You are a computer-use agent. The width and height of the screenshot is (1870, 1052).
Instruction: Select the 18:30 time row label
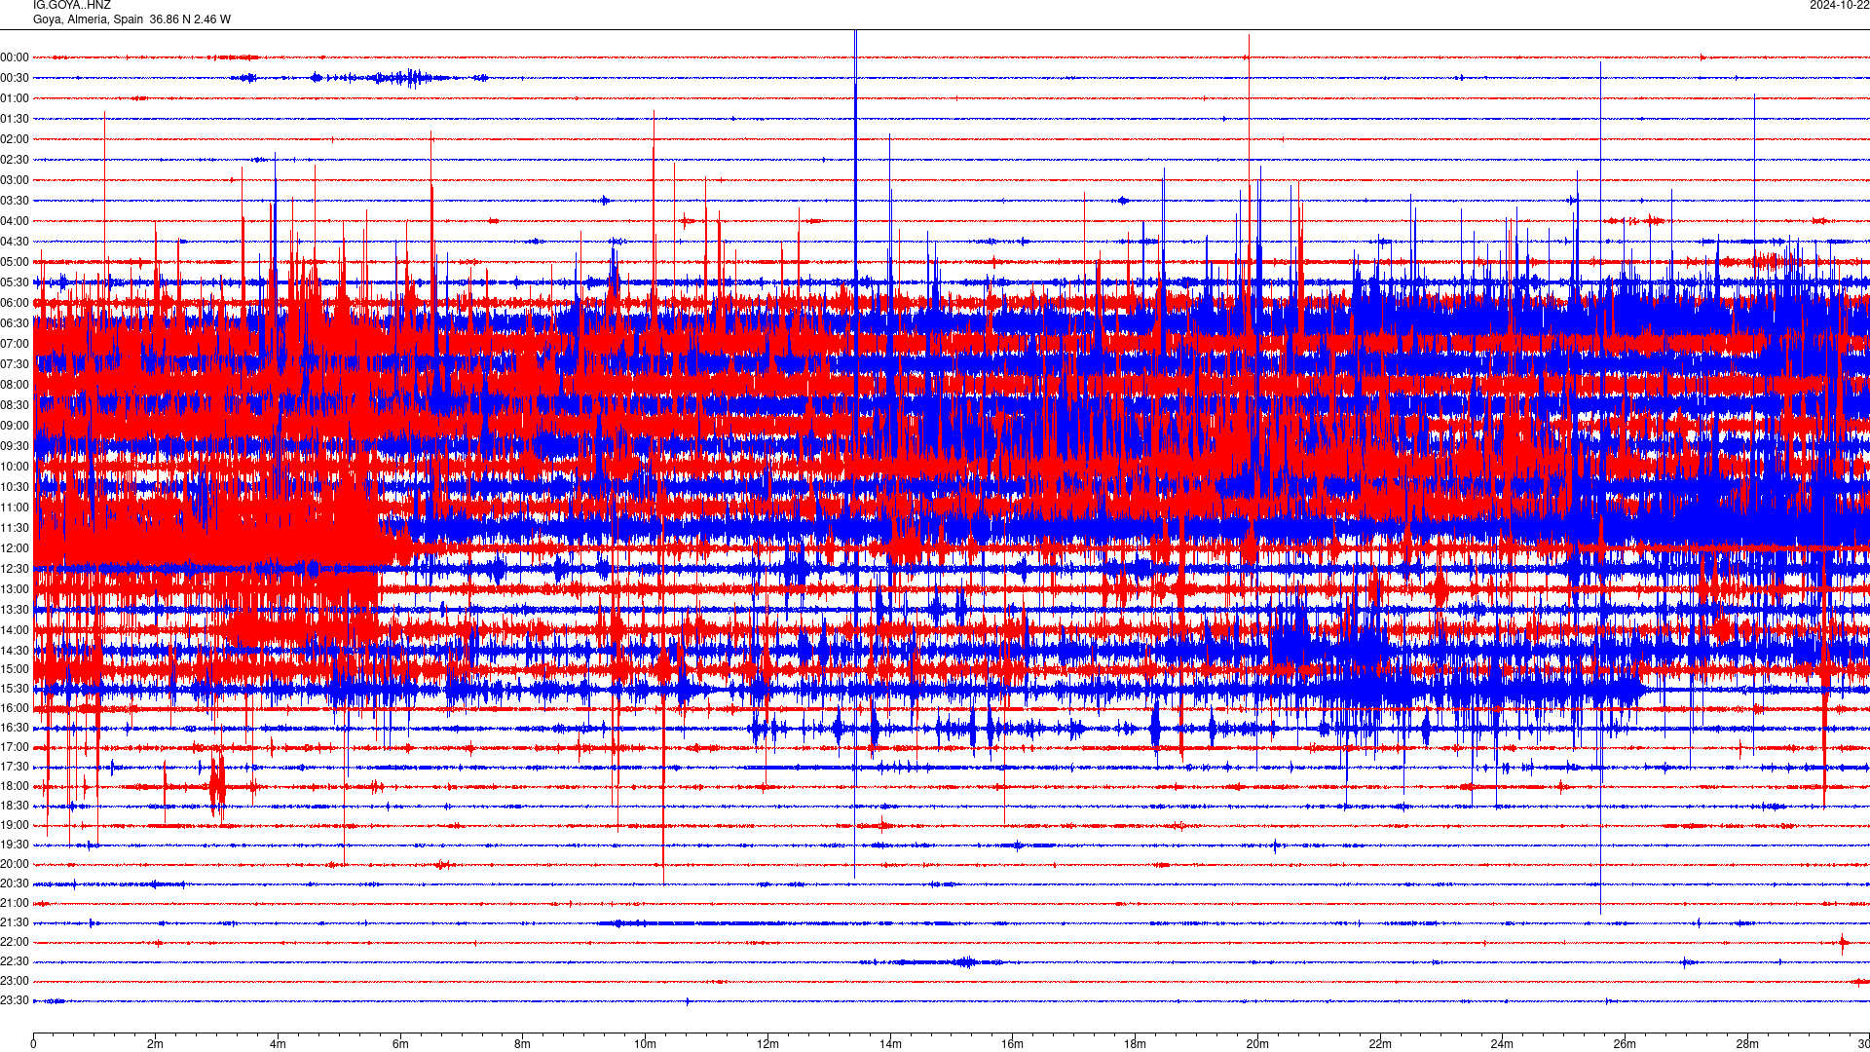[15, 806]
